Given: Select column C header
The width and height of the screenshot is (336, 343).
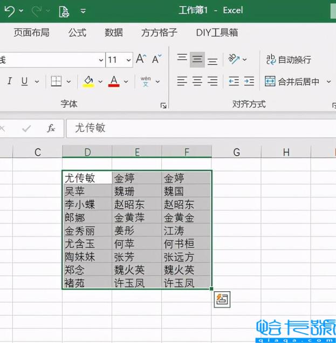Looking at the screenshot, I should [38, 152].
